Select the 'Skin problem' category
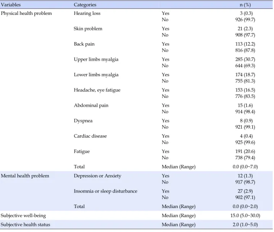 pyautogui.click(x=88, y=29)
